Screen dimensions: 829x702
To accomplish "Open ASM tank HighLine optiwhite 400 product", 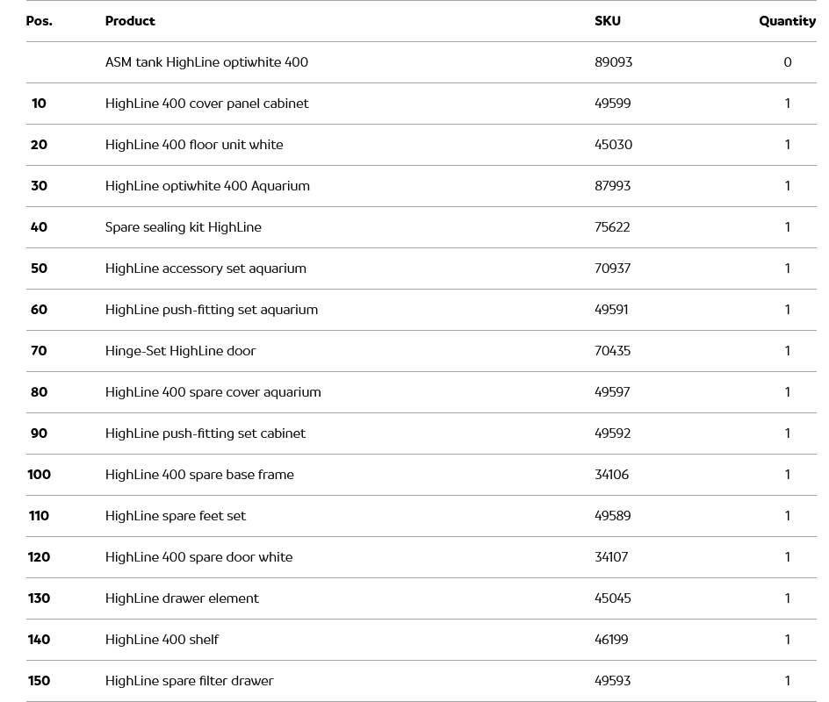I will [206, 62].
